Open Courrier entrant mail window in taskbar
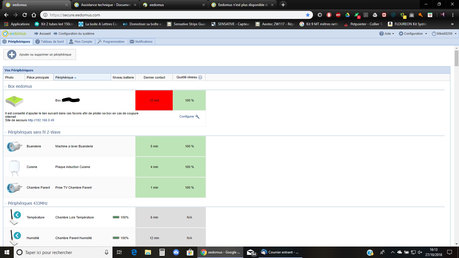459x258 pixels. pyautogui.click(x=280, y=252)
